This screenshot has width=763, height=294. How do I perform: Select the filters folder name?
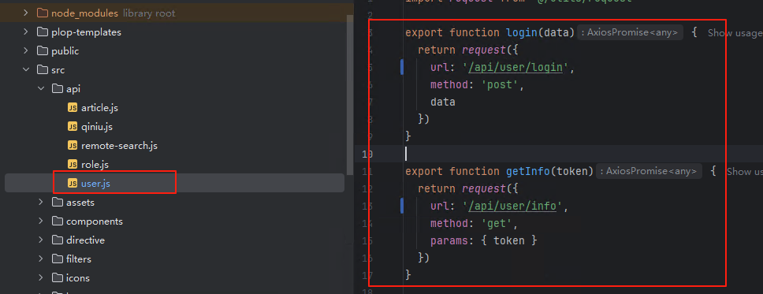pos(79,259)
